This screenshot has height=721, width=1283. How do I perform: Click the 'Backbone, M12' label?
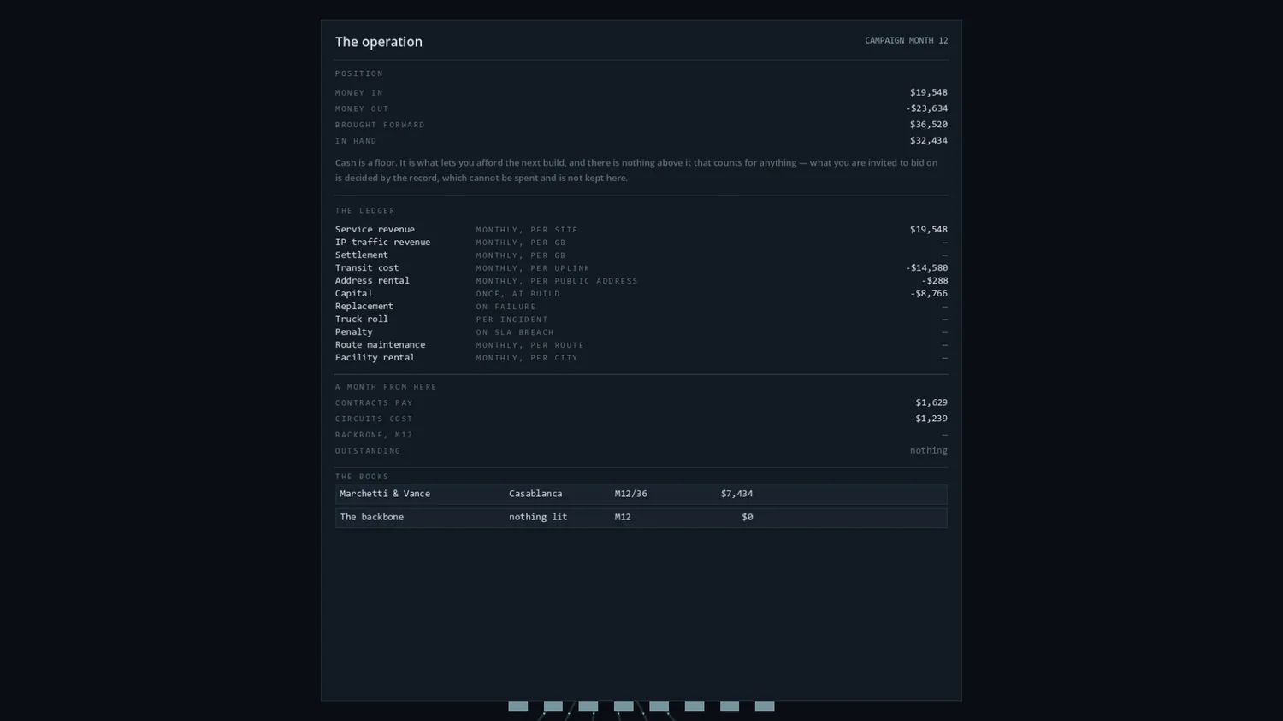374,435
